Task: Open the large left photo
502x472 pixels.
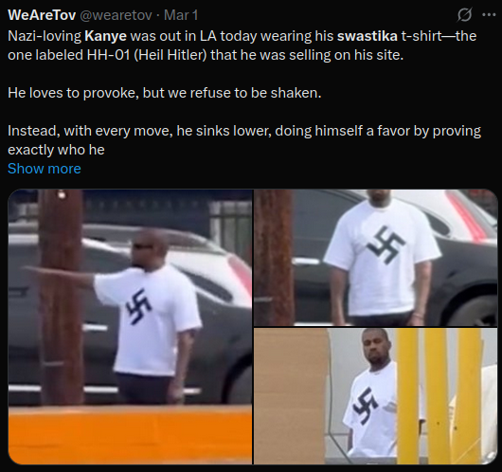Action: (130, 327)
